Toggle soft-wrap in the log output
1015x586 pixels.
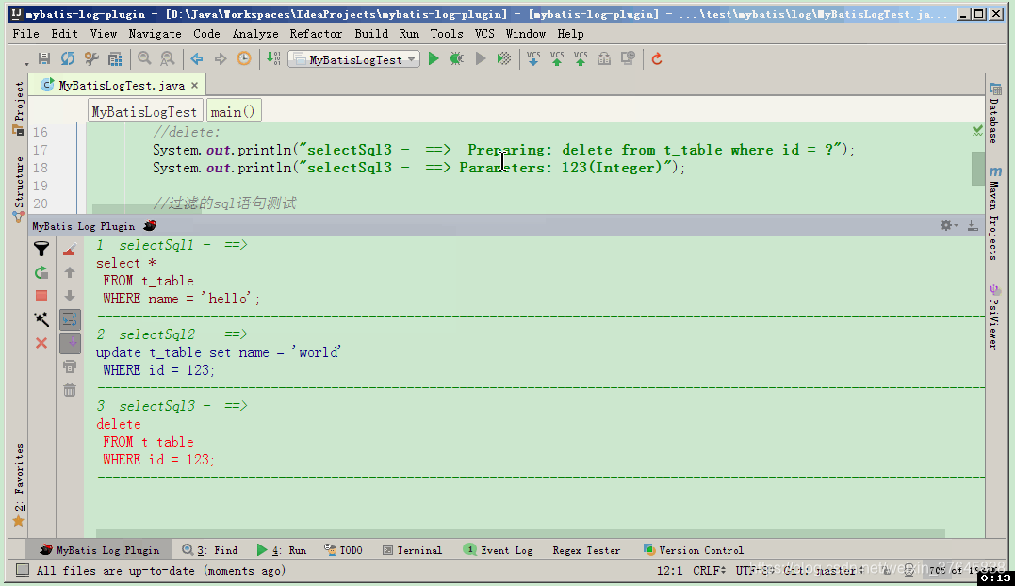[70, 319]
